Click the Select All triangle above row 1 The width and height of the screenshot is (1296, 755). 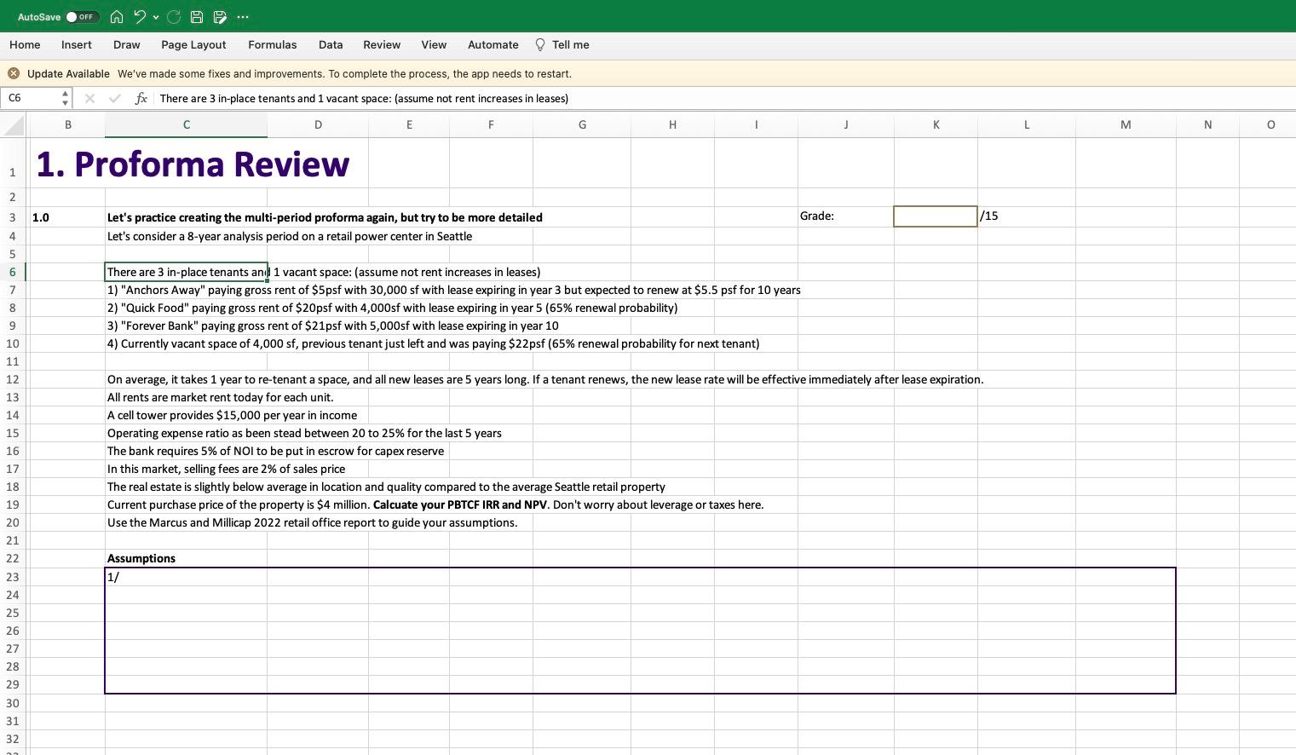pyautogui.click(x=13, y=124)
